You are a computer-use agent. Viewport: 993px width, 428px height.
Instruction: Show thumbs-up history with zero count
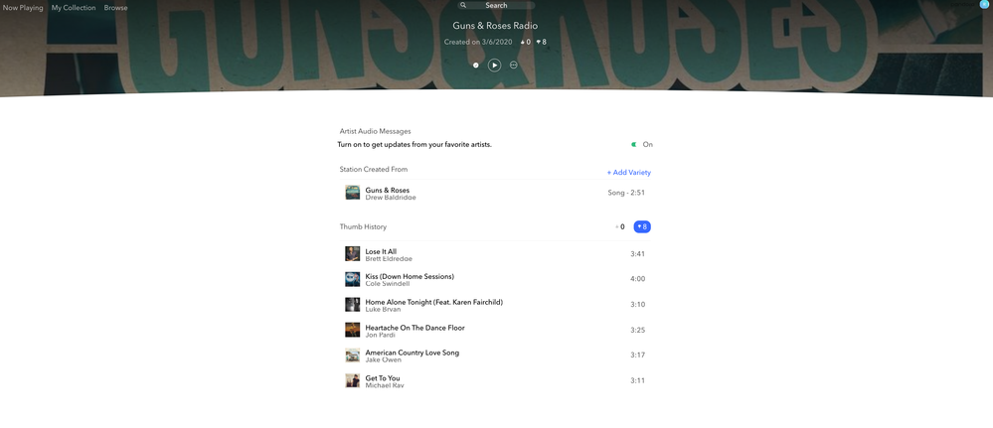tap(619, 227)
